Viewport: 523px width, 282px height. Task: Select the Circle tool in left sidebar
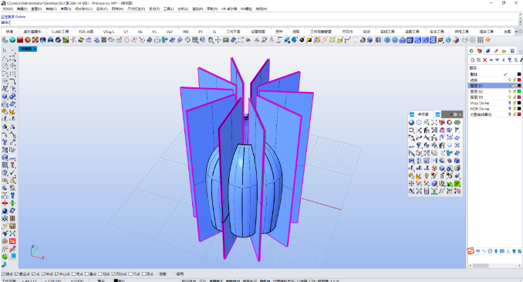coord(5,66)
